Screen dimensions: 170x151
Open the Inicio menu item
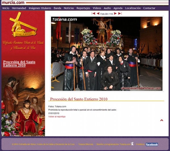(6, 8)
